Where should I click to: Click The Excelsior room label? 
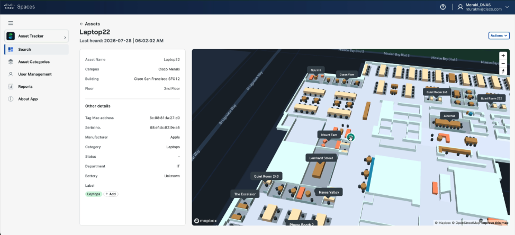click(245, 194)
